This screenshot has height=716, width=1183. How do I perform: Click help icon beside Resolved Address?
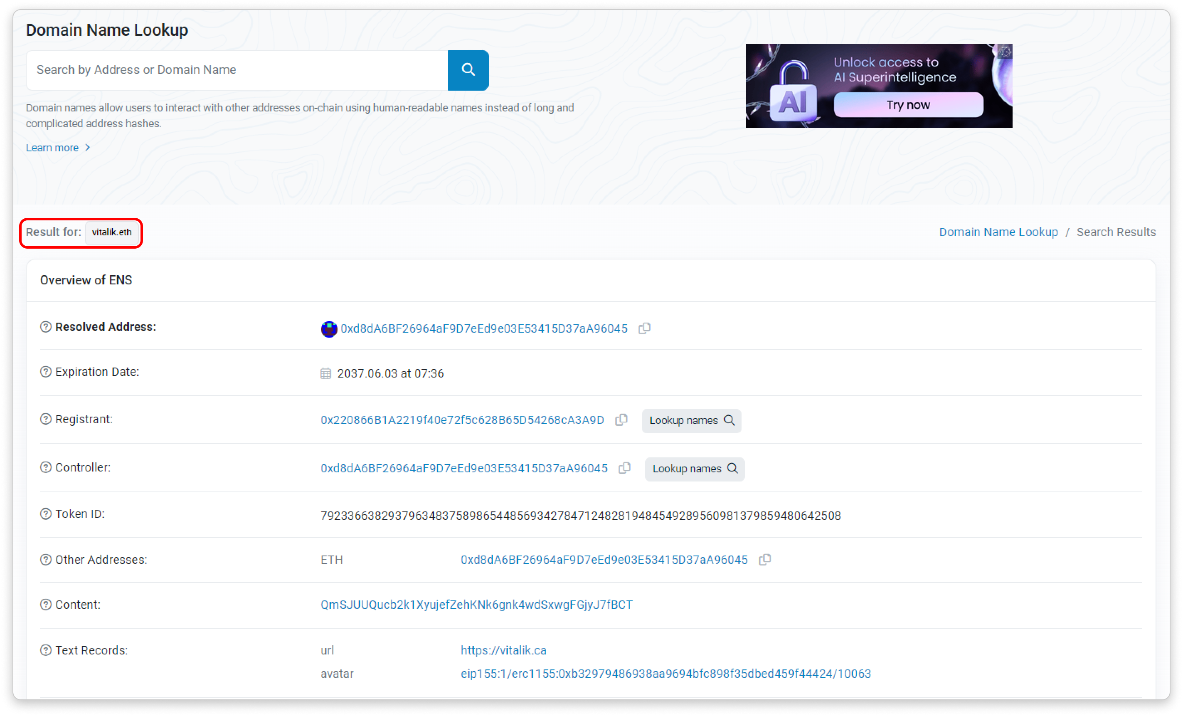[46, 327]
